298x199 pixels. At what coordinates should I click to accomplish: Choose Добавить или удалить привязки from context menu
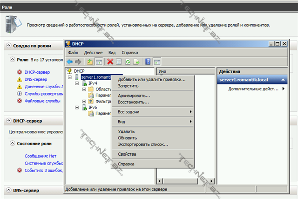point(151,79)
